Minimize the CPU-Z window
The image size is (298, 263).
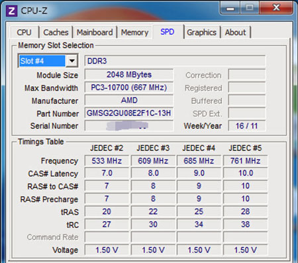click(230, 8)
